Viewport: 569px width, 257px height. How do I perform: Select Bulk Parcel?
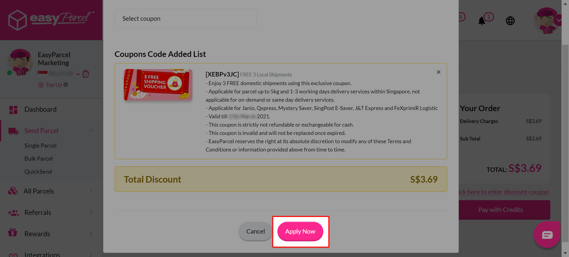(38, 158)
